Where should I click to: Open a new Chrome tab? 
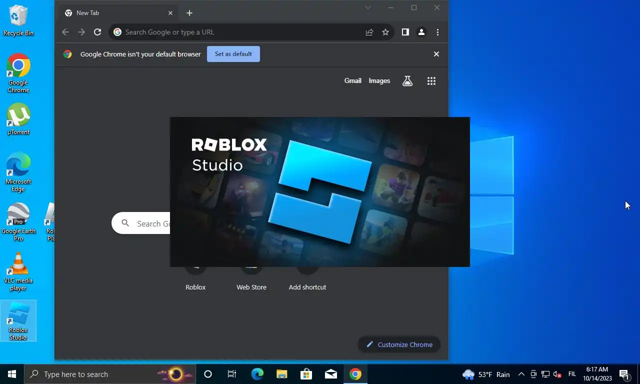pyautogui.click(x=189, y=13)
